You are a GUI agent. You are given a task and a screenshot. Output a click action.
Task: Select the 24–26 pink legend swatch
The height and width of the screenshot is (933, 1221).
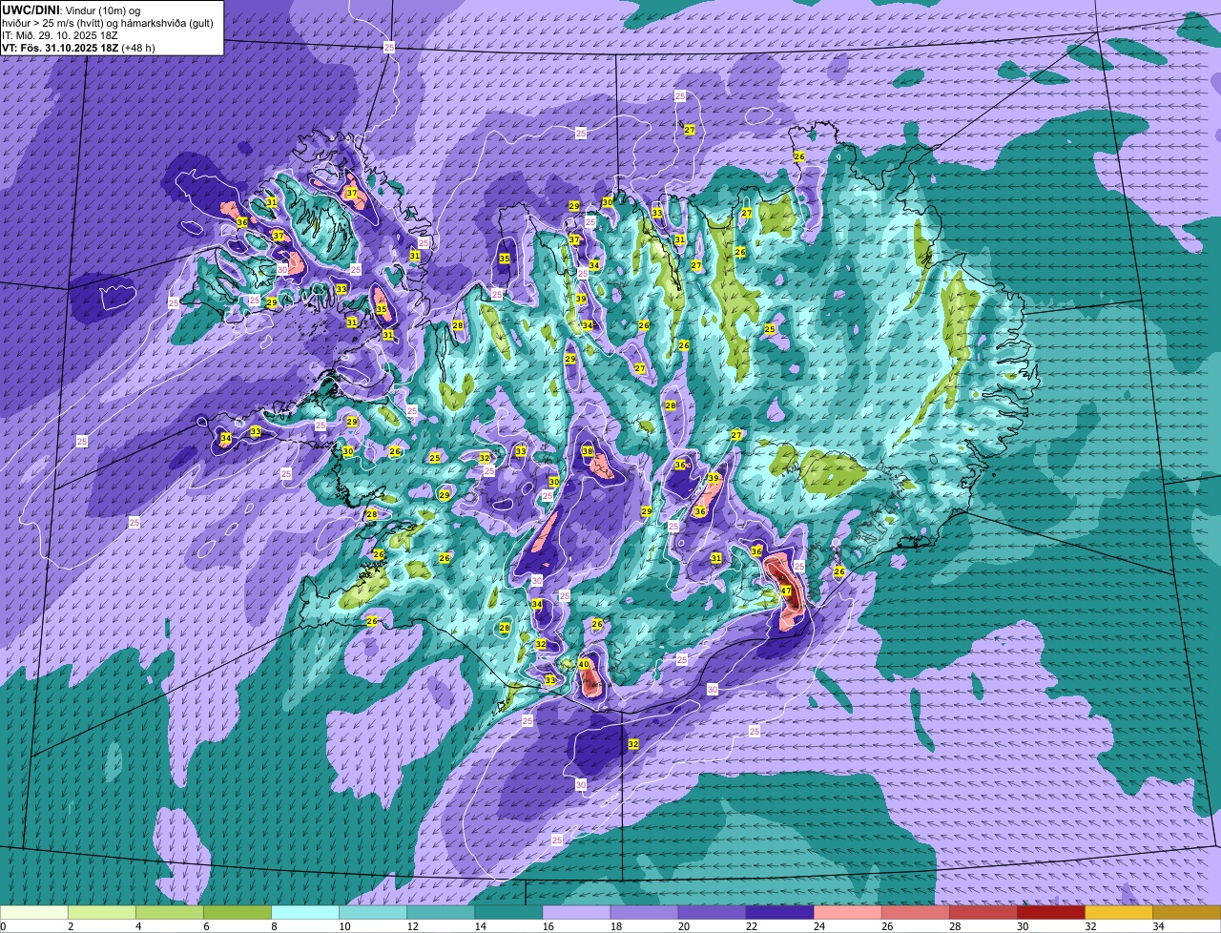[847, 912]
